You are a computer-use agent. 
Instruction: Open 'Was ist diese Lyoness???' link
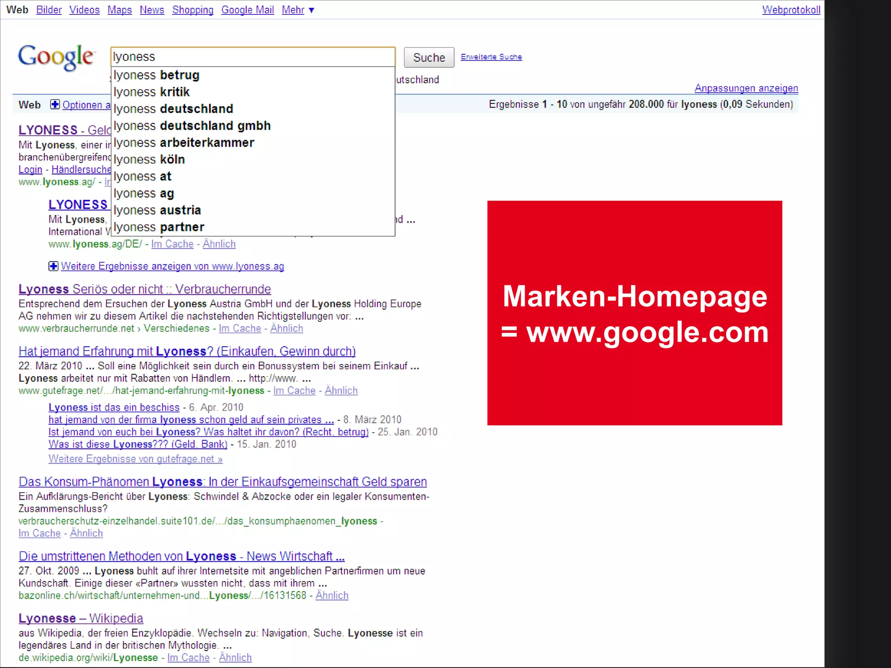138,444
